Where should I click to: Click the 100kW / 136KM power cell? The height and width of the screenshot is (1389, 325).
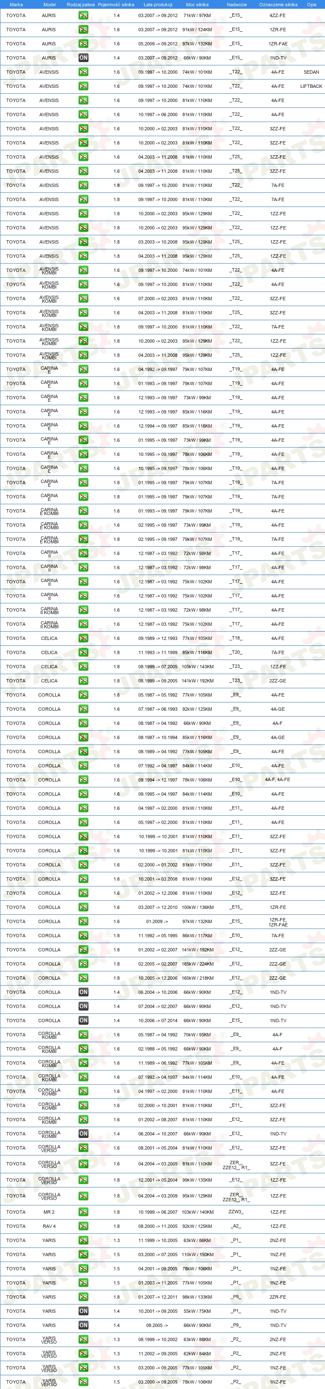197,908
